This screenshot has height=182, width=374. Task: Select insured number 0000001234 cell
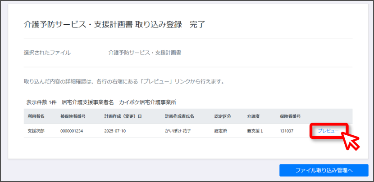tap(72, 131)
